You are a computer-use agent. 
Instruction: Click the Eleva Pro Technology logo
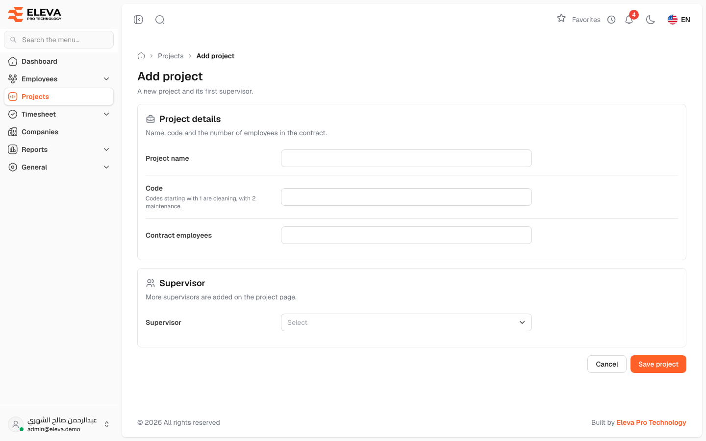coord(35,14)
